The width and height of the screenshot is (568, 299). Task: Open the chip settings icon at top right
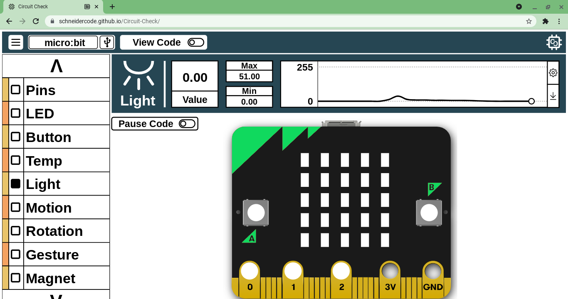pos(554,42)
